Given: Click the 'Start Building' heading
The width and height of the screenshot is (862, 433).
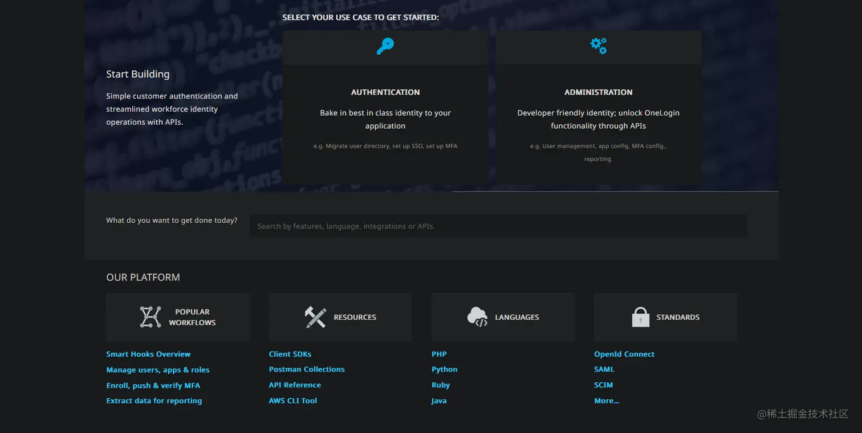Looking at the screenshot, I should 138,74.
